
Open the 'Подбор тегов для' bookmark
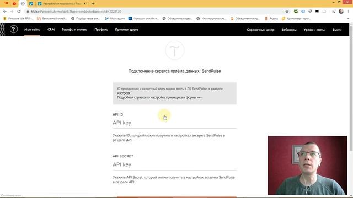[x=85, y=19]
